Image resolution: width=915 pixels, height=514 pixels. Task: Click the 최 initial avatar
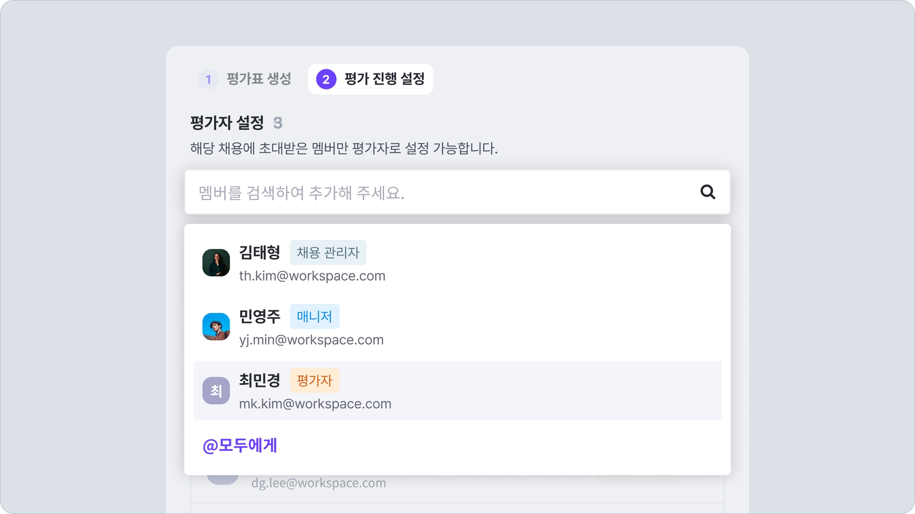pos(216,391)
